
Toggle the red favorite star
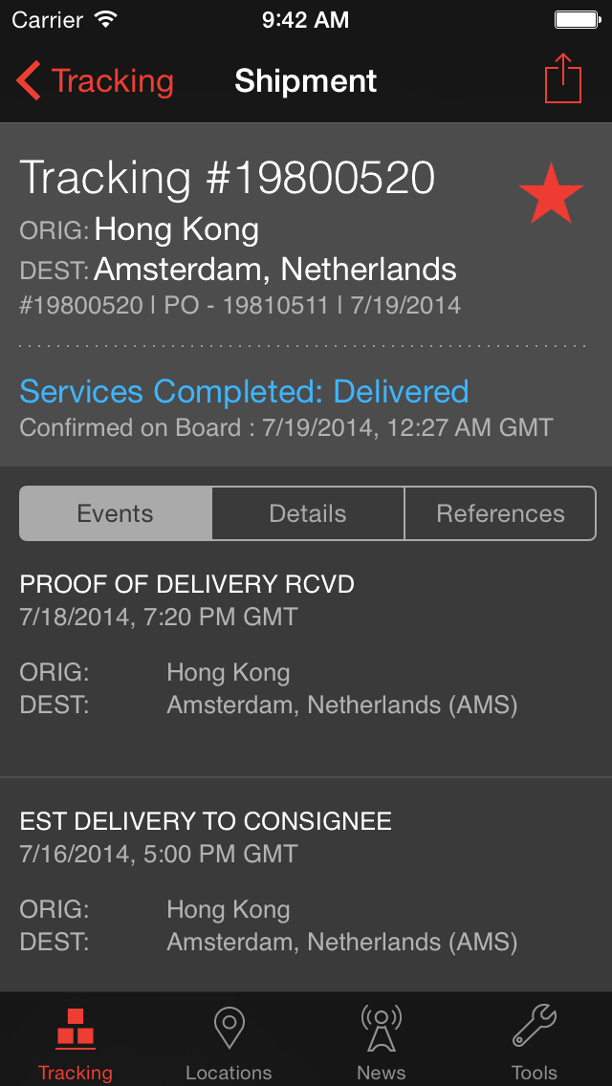[551, 194]
